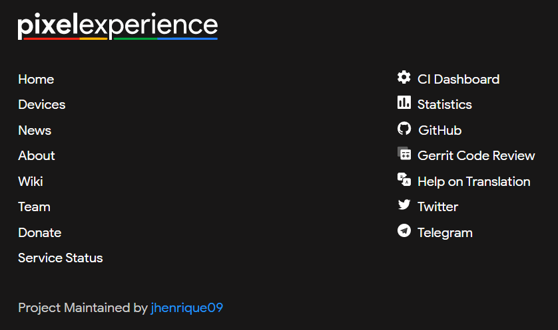Click the Gerrit Code Review icon
558x330 pixels.
(x=404, y=154)
